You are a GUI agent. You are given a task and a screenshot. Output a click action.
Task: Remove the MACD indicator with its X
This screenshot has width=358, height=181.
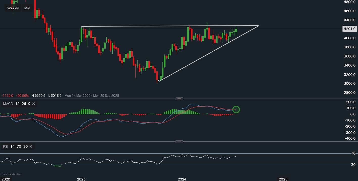click(34, 104)
